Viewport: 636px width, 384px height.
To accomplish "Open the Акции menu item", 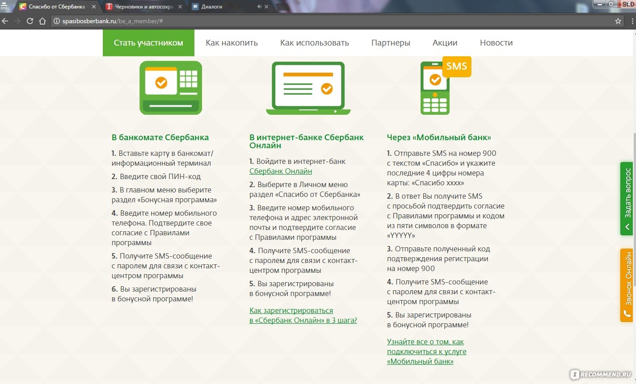I will click(445, 43).
